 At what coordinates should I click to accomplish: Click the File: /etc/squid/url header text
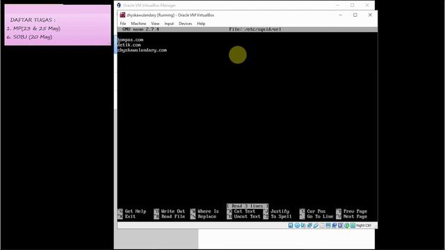(255, 29)
